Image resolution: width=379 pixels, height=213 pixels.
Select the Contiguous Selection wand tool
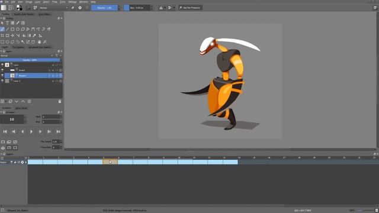point(23,42)
